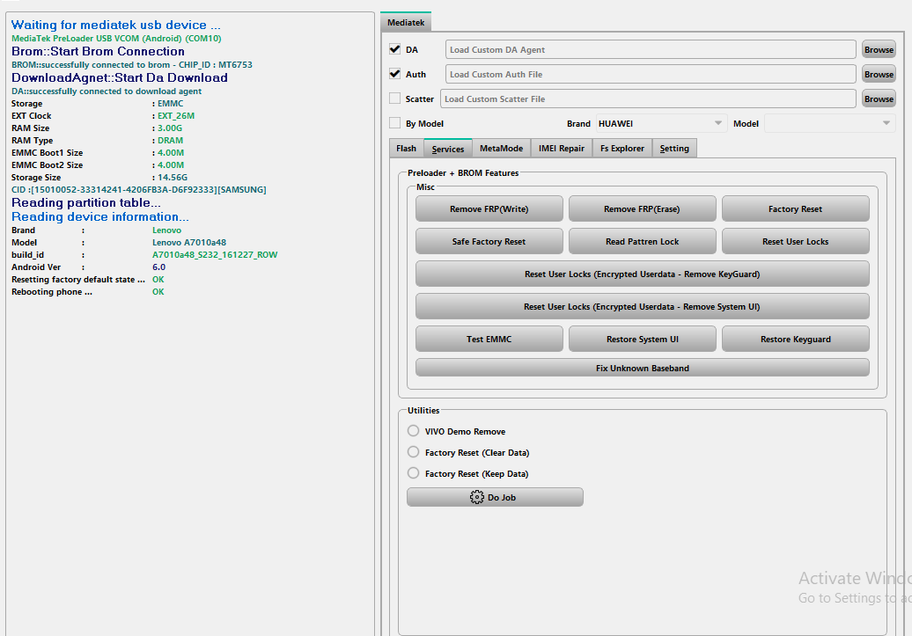Browse for a custom Auth file
This screenshot has height=636, width=912.
point(879,74)
